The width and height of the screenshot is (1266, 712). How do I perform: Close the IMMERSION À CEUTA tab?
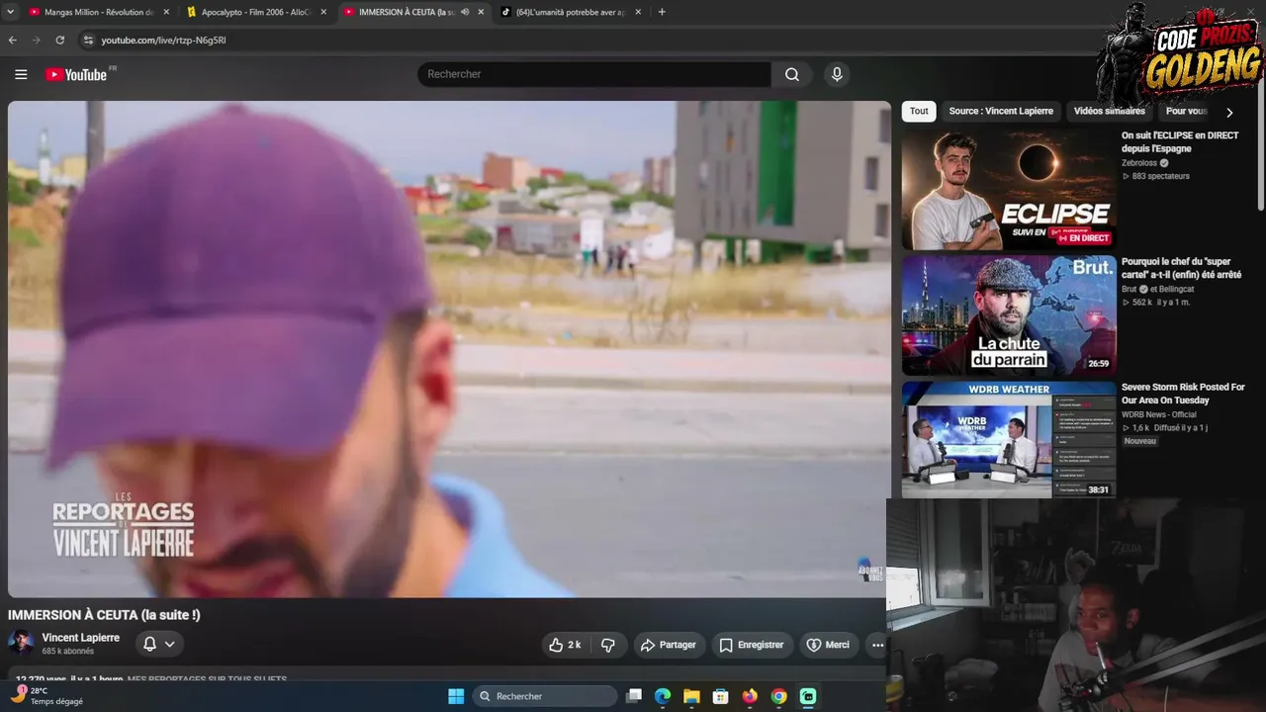[481, 12]
